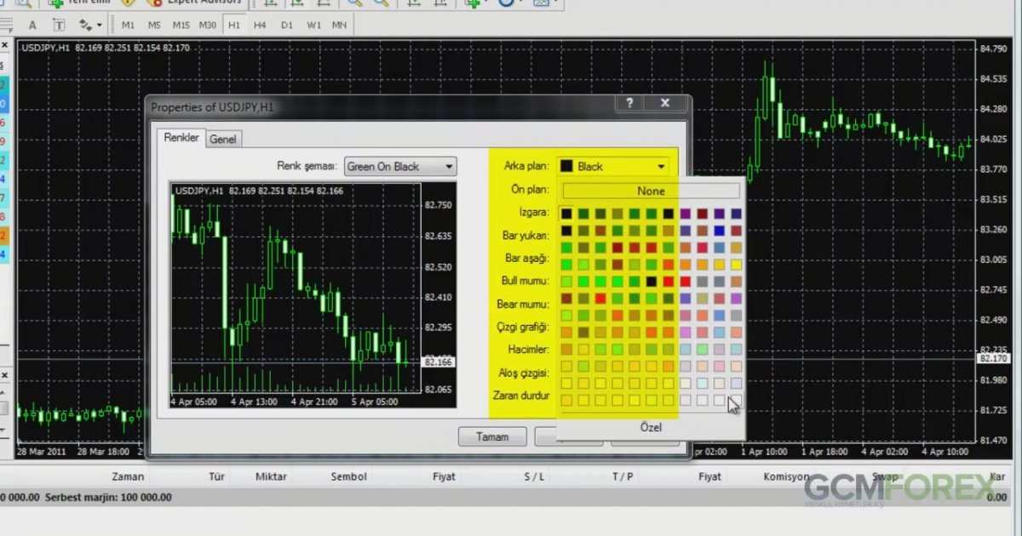Switch chart to MN timeframe
1022x536 pixels.
(339, 25)
